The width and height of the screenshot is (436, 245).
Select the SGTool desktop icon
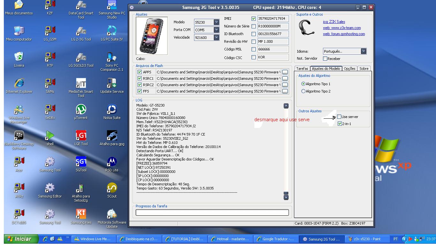pyautogui.click(x=81, y=164)
